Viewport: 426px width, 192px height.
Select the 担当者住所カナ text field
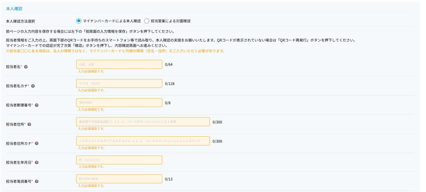click(x=143, y=141)
